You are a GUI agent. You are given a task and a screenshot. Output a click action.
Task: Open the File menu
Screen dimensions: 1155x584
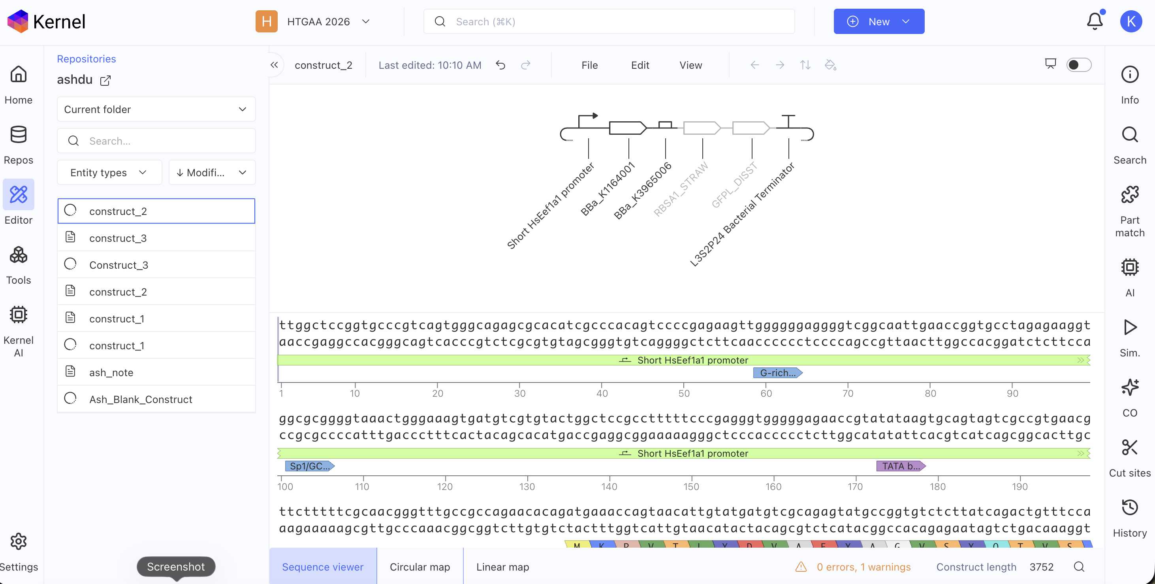pos(589,65)
